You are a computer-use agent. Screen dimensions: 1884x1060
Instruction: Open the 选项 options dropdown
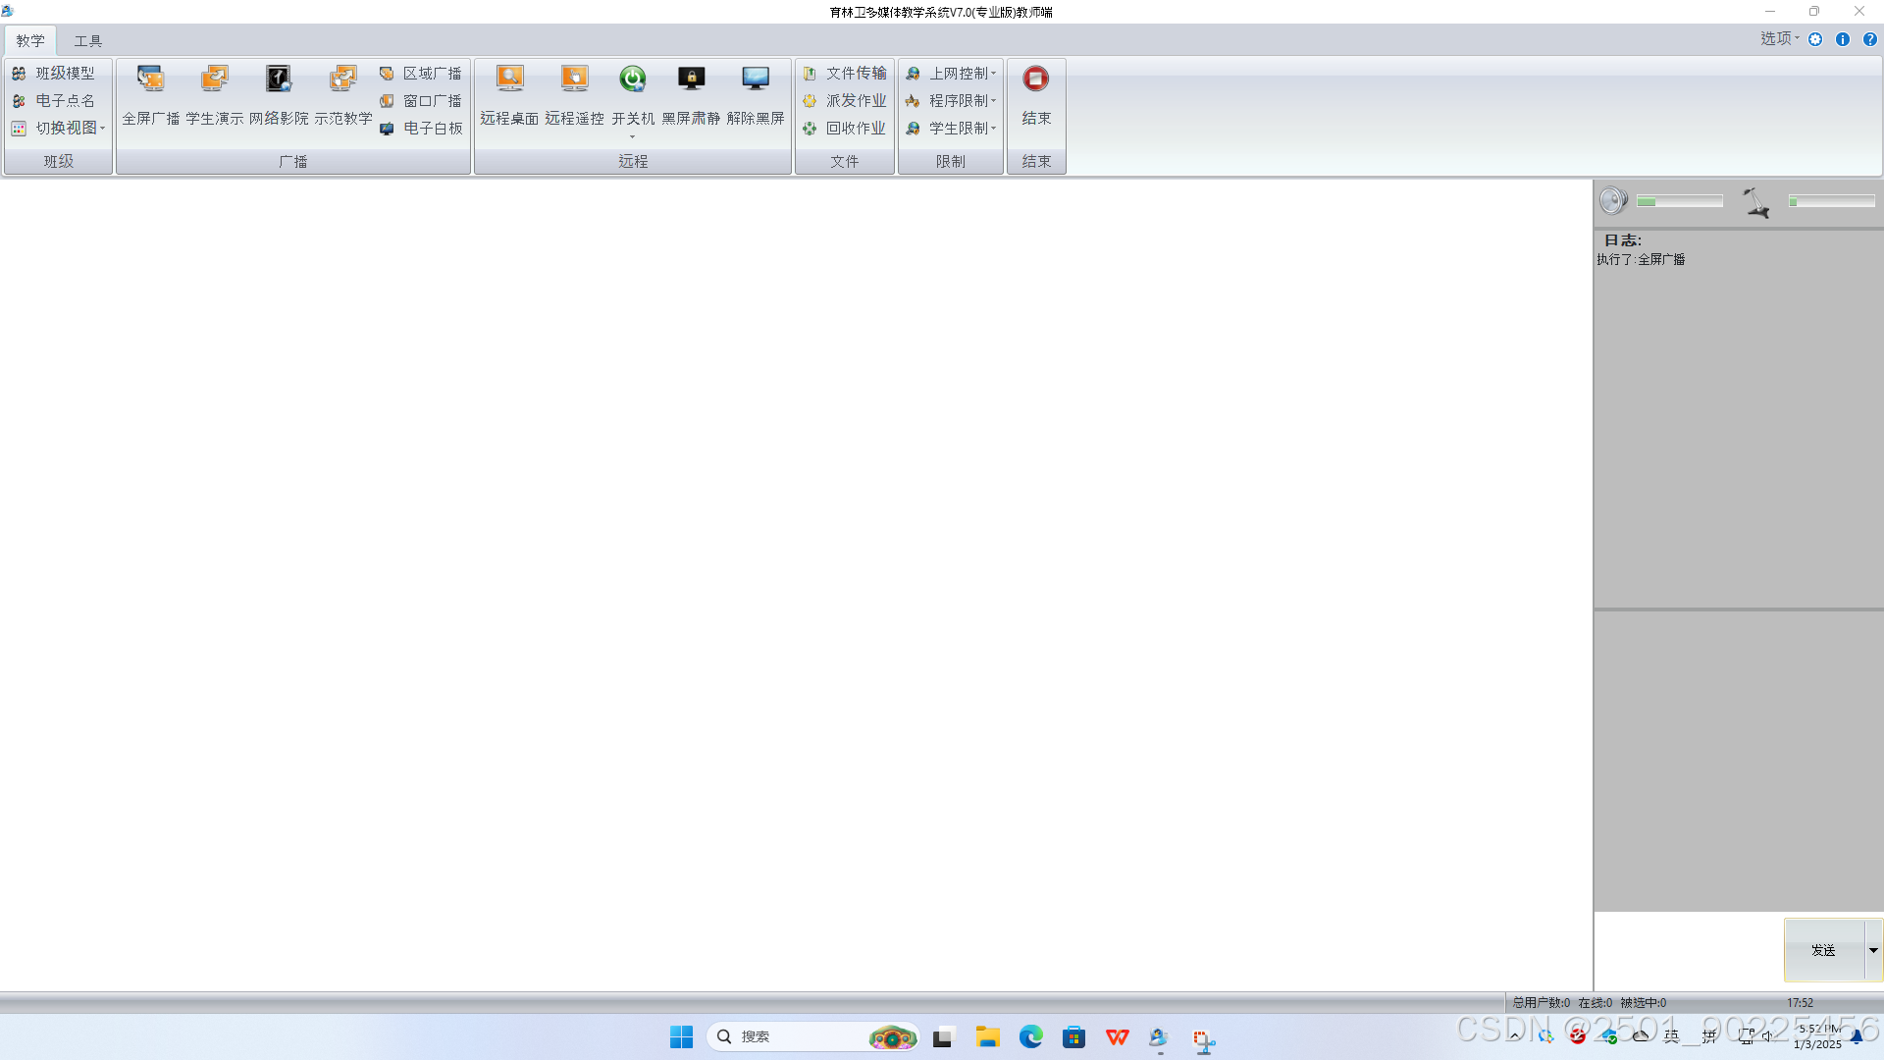[1779, 39]
